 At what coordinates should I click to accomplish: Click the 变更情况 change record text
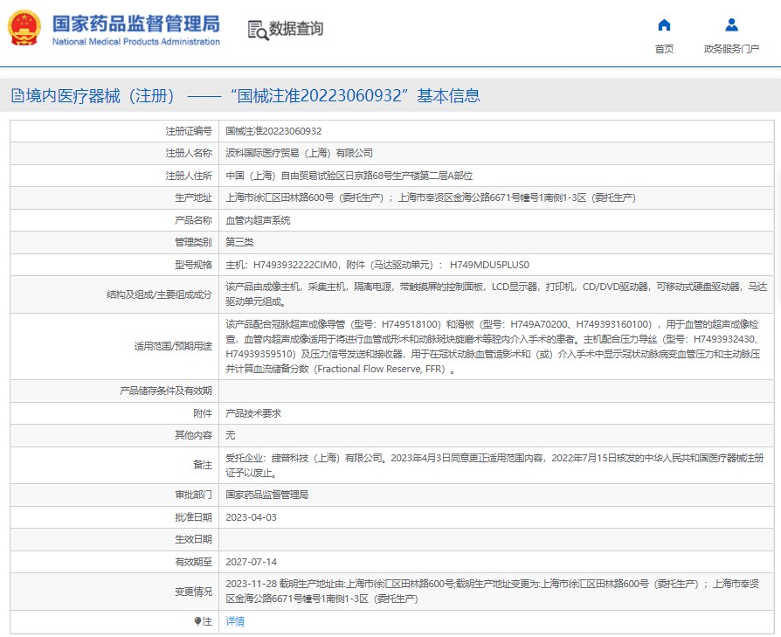[x=492, y=592]
